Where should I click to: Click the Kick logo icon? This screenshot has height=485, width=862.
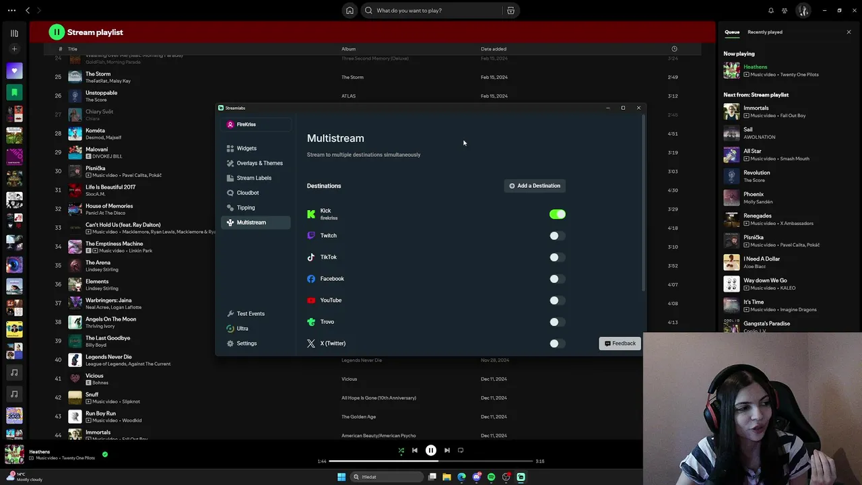[x=311, y=214]
